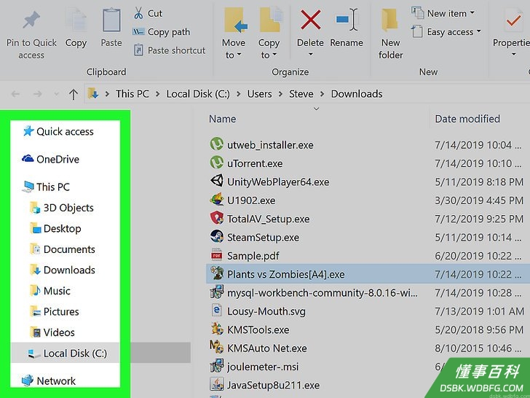
Task: Select This PC in navigation pane
Action: point(46,187)
